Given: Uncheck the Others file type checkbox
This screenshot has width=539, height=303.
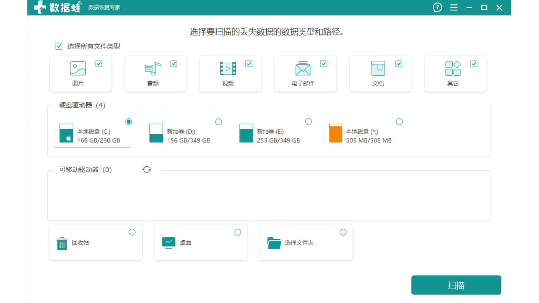Looking at the screenshot, I should click(474, 64).
